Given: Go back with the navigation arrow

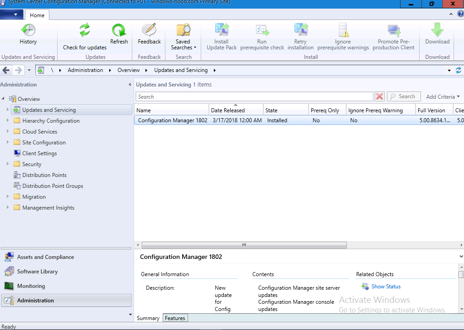Looking at the screenshot, I should click(x=6, y=70).
